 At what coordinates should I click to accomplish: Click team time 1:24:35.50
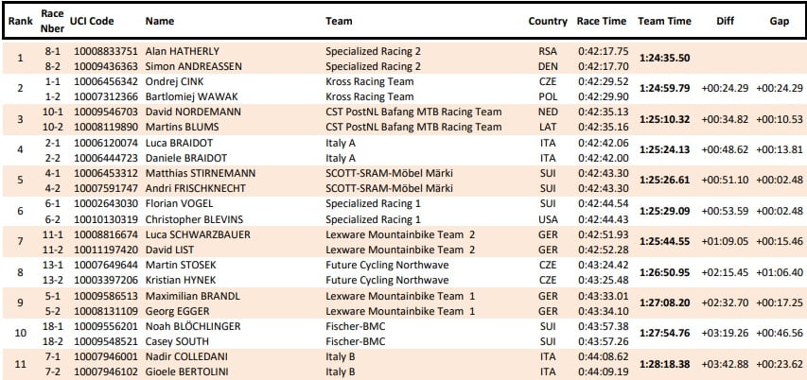coord(664,58)
